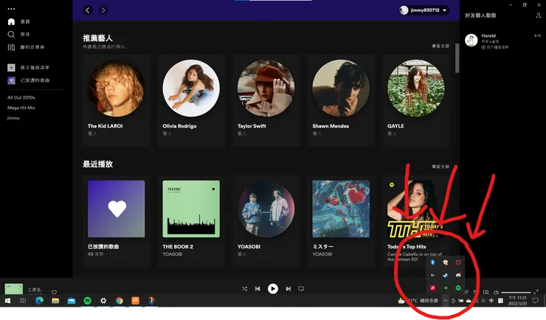Skip to the next track

pyautogui.click(x=288, y=289)
